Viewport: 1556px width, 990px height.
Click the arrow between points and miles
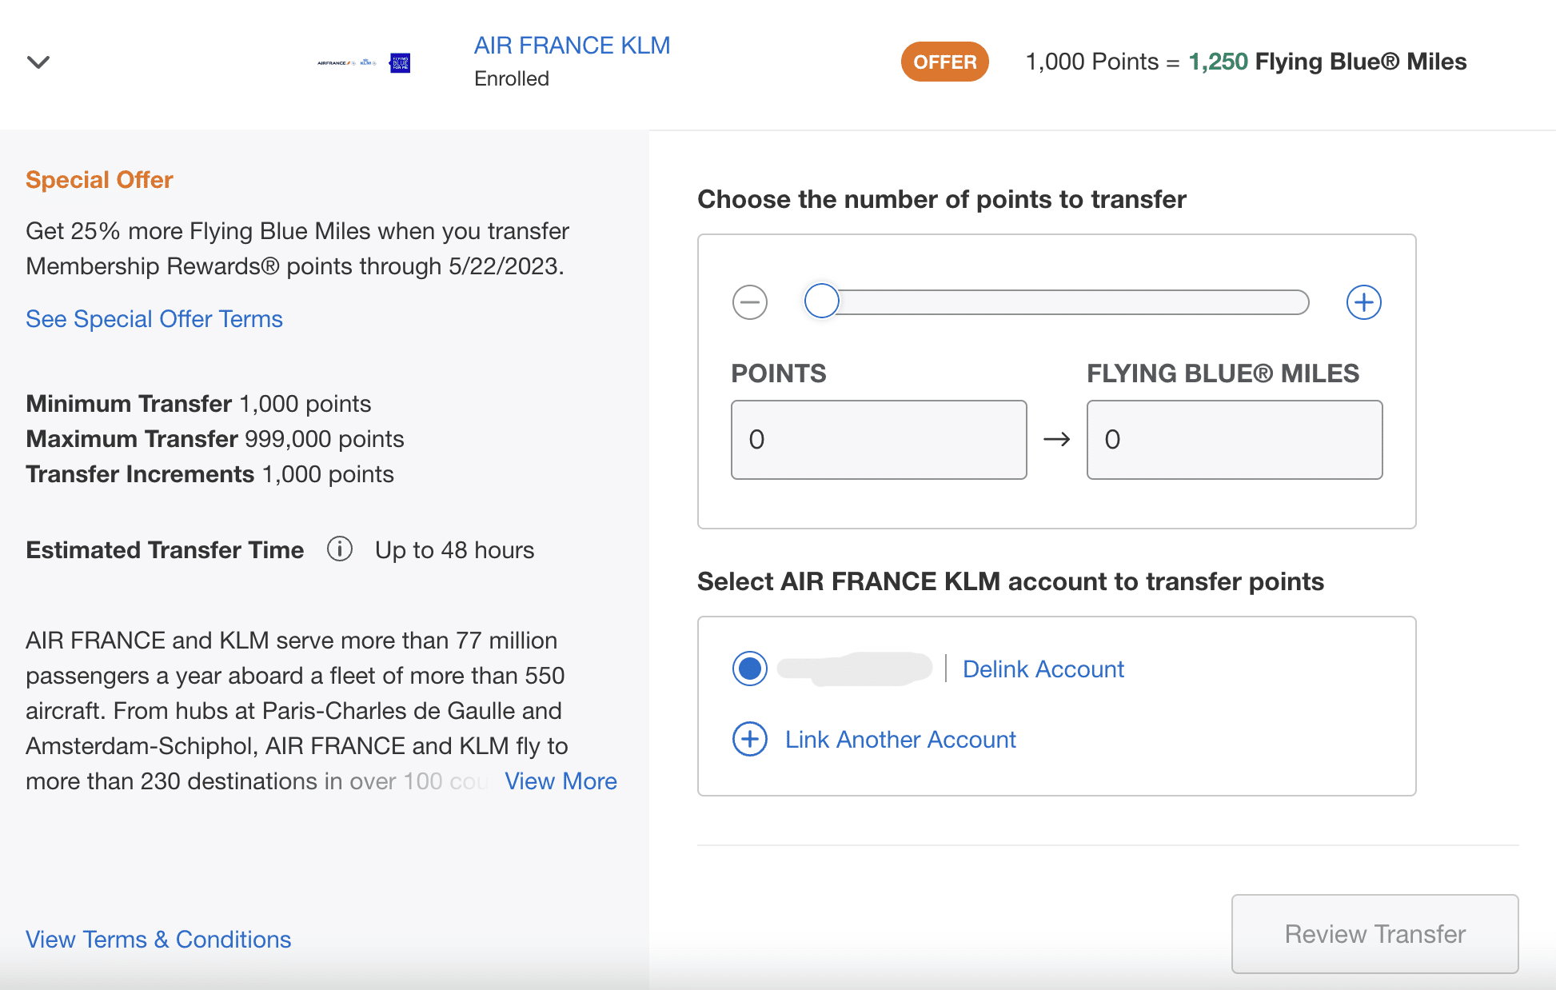point(1056,439)
